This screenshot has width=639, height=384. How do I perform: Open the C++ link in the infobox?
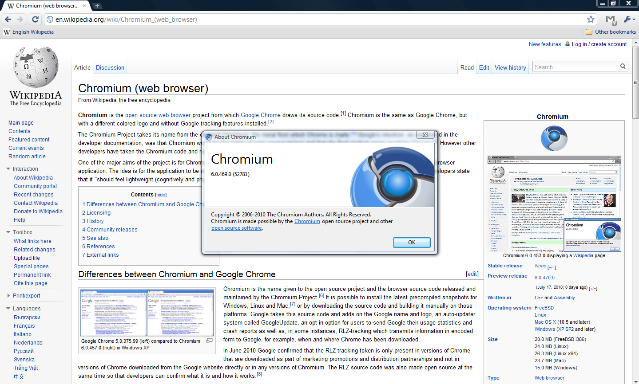coord(539,298)
